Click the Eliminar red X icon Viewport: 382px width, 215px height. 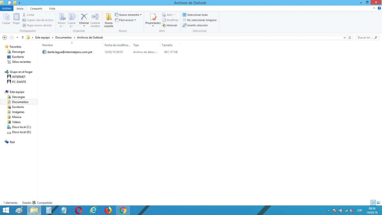84,17
